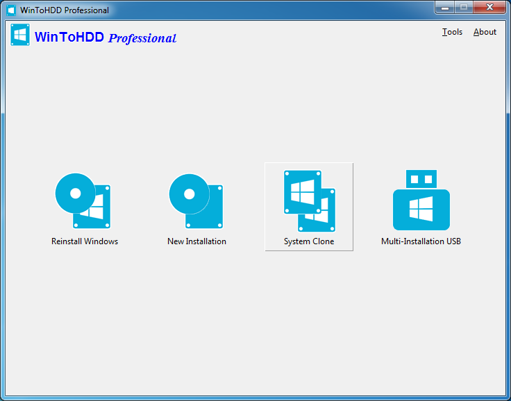The width and height of the screenshot is (511, 401).
Task: Close the WinToHDD Professional window
Action: 489,7
